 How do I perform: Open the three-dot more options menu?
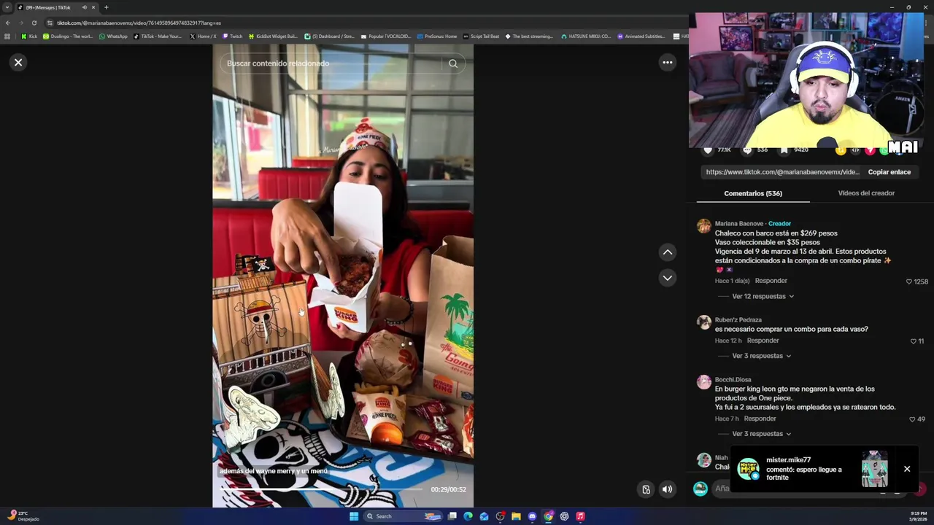[667, 63]
